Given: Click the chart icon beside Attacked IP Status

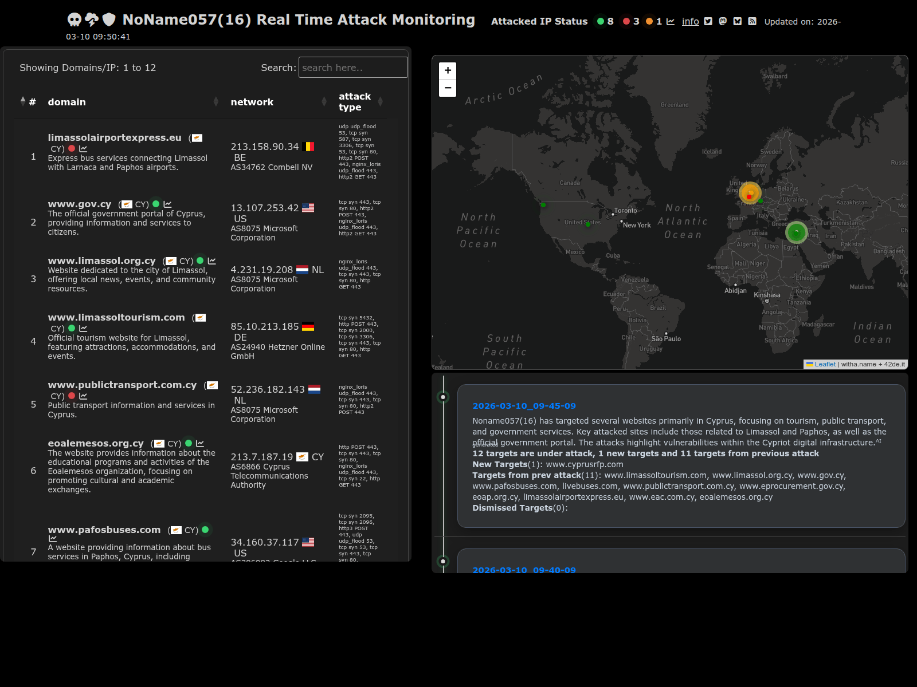Looking at the screenshot, I should pos(671,22).
